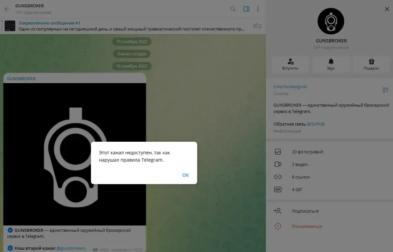Click the views eye icon on post
The height and width of the screenshot is (252, 393).
pos(95,249)
